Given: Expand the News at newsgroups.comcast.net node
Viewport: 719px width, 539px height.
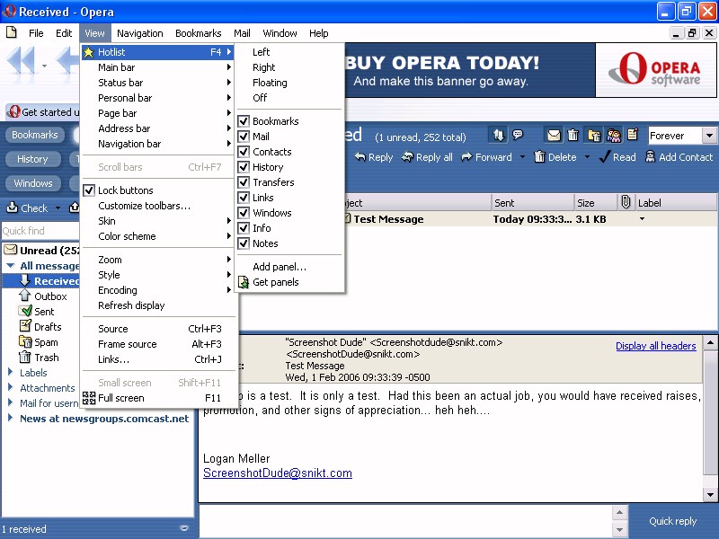Looking at the screenshot, I should (10, 418).
